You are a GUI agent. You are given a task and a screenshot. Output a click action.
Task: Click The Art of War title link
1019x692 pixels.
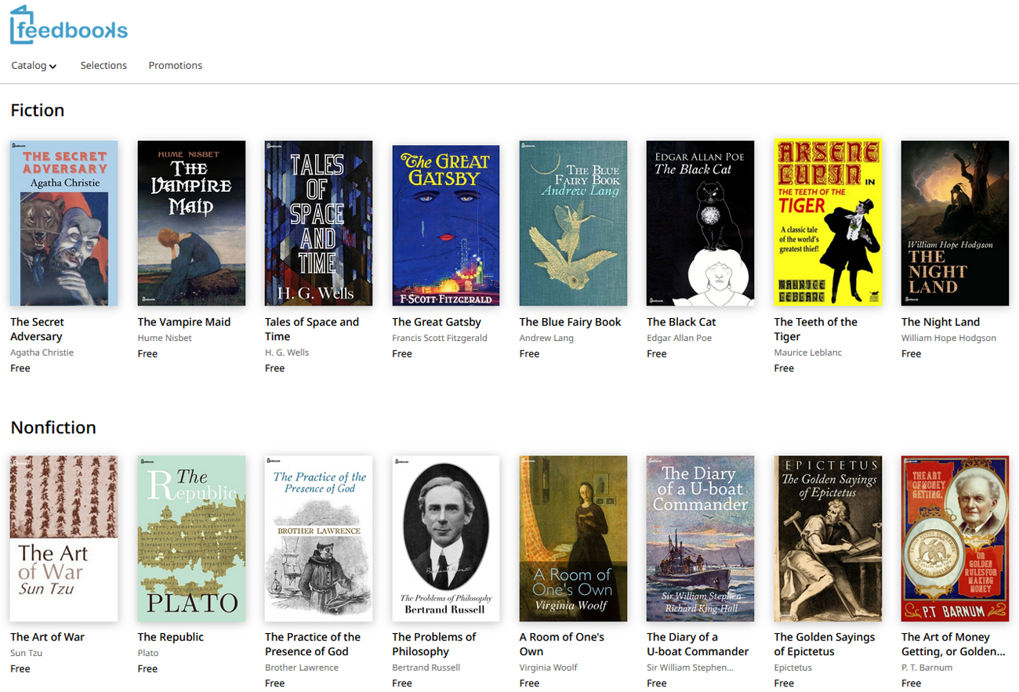tap(47, 637)
